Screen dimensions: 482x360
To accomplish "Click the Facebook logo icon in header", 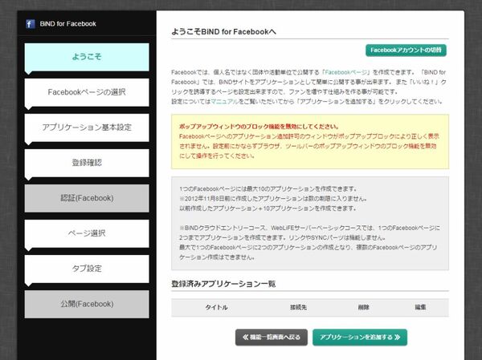I will point(31,24).
